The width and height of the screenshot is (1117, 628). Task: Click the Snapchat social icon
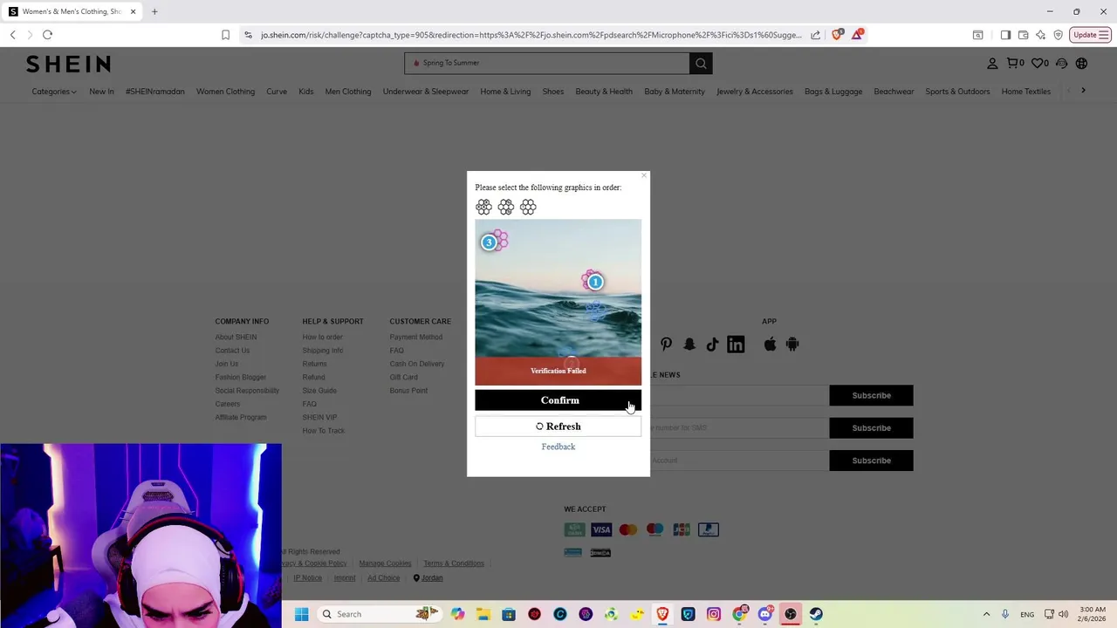click(x=689, y=345)
